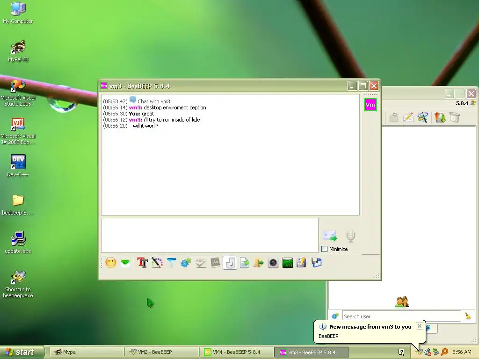
Task: Click the trash bin icon in main window
Action: click(455, 117)
